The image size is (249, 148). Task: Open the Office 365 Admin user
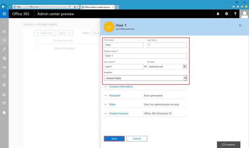(65, 48)
